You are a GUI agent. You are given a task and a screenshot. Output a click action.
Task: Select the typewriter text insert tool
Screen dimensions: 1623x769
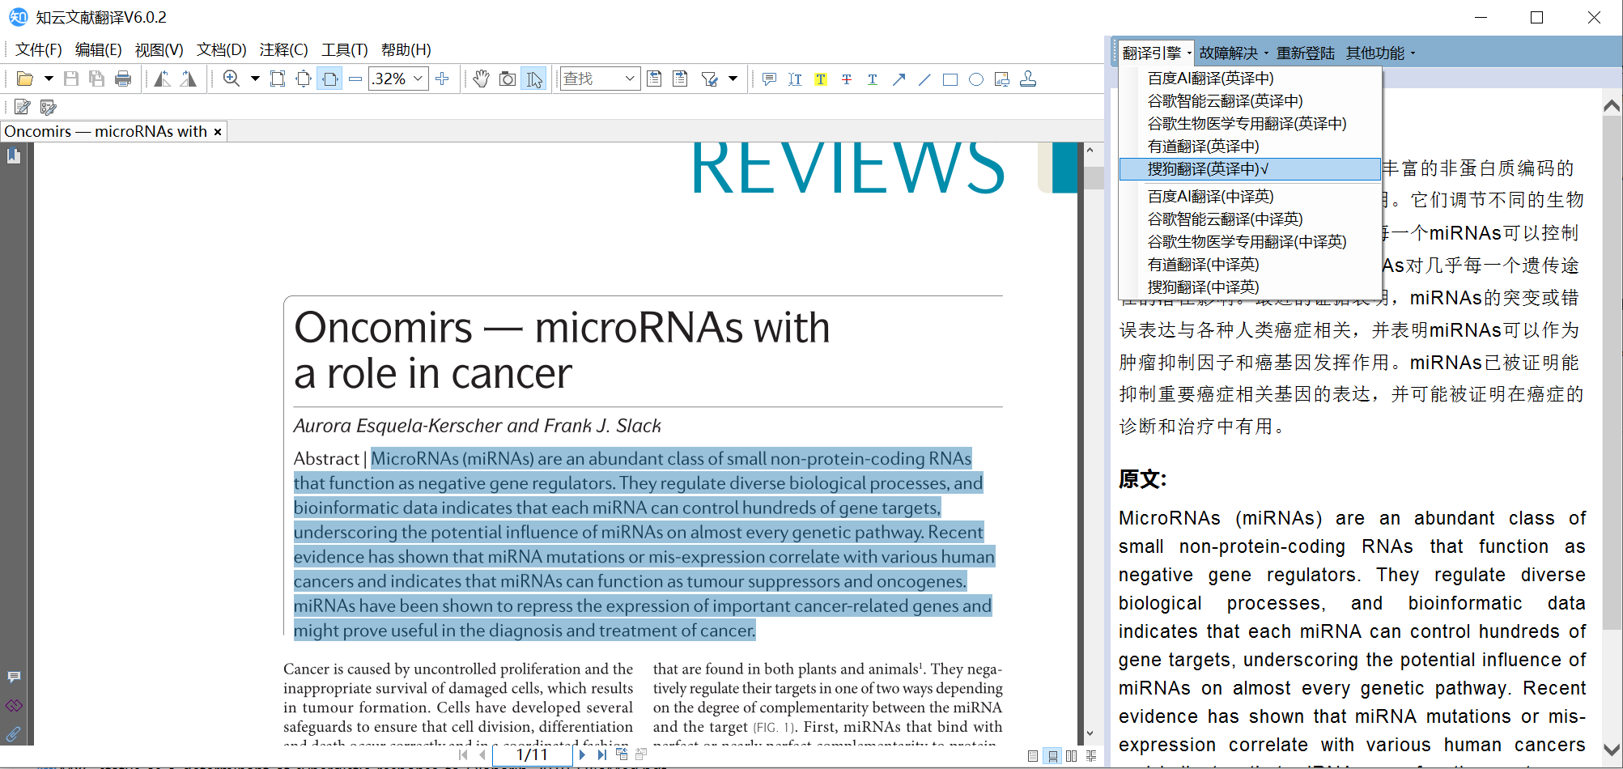[795, 79]
